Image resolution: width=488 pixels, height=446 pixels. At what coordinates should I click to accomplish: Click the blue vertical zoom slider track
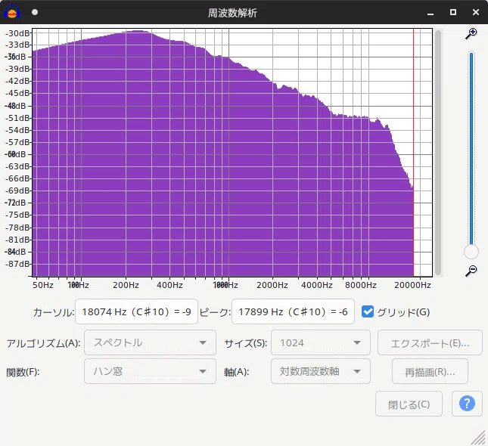[x=471, y=148]
